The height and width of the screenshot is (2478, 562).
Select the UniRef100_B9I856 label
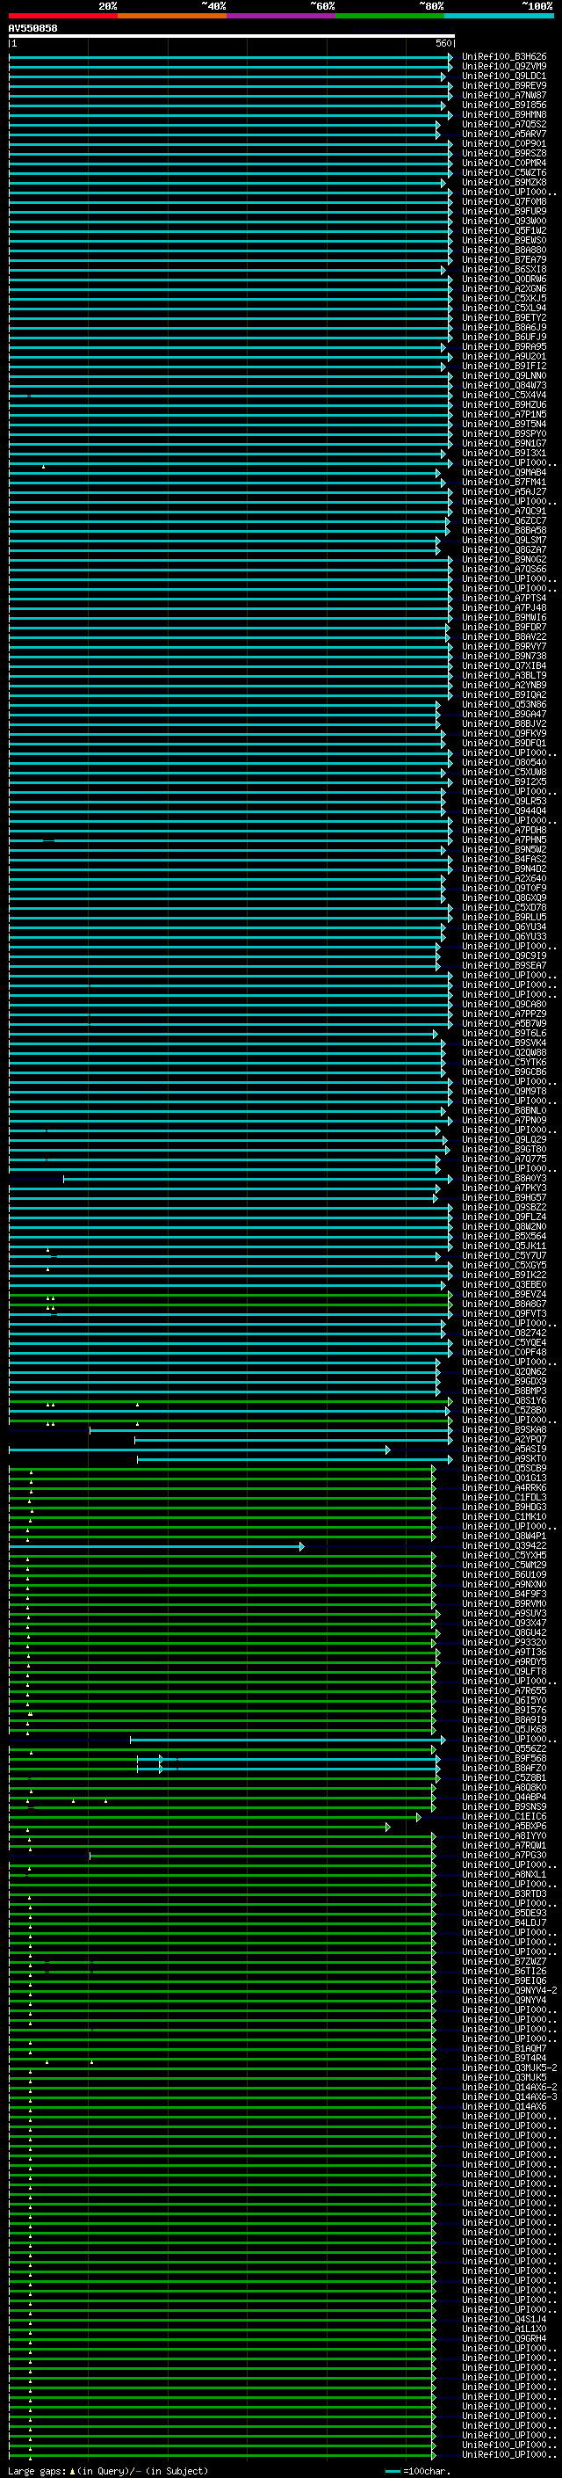504,105
